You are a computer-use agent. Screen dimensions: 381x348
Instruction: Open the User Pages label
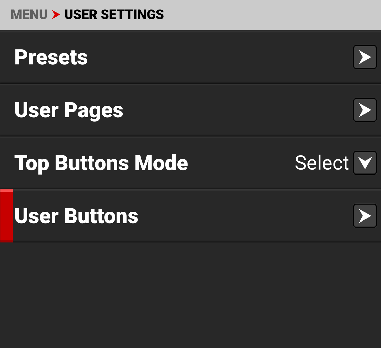coord(69,110)
